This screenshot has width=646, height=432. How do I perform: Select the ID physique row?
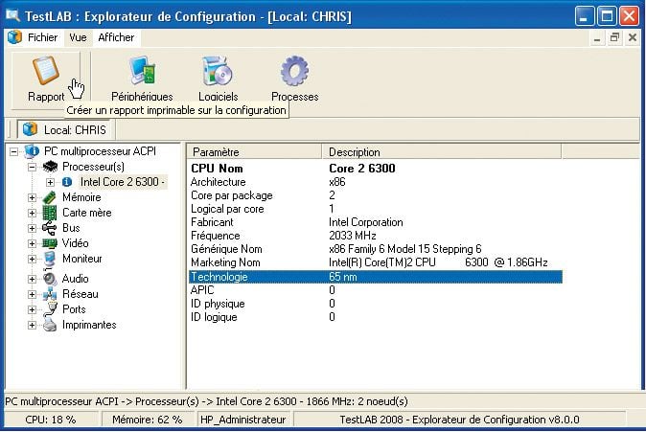pyautogui.click(x=376, y=304)
